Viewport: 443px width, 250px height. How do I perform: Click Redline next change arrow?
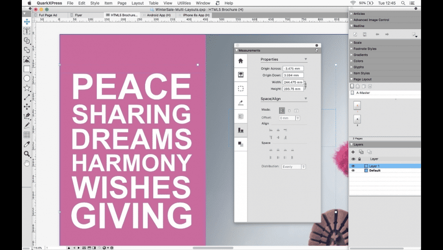pyautogui.click(x=387, y=34)
